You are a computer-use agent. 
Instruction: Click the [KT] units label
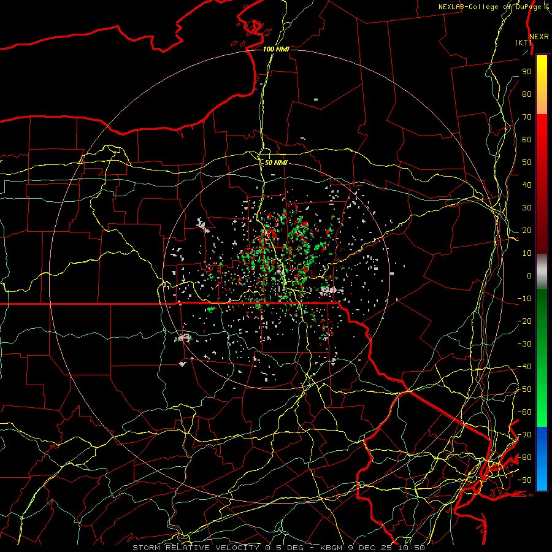[523, 42]
